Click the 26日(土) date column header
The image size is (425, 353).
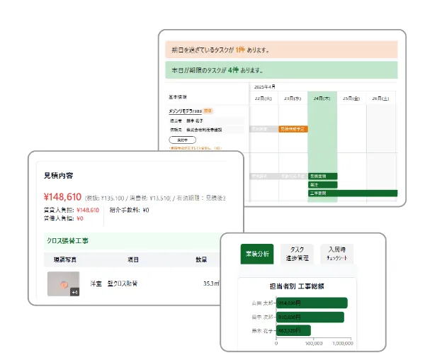[x=380, y=99]
